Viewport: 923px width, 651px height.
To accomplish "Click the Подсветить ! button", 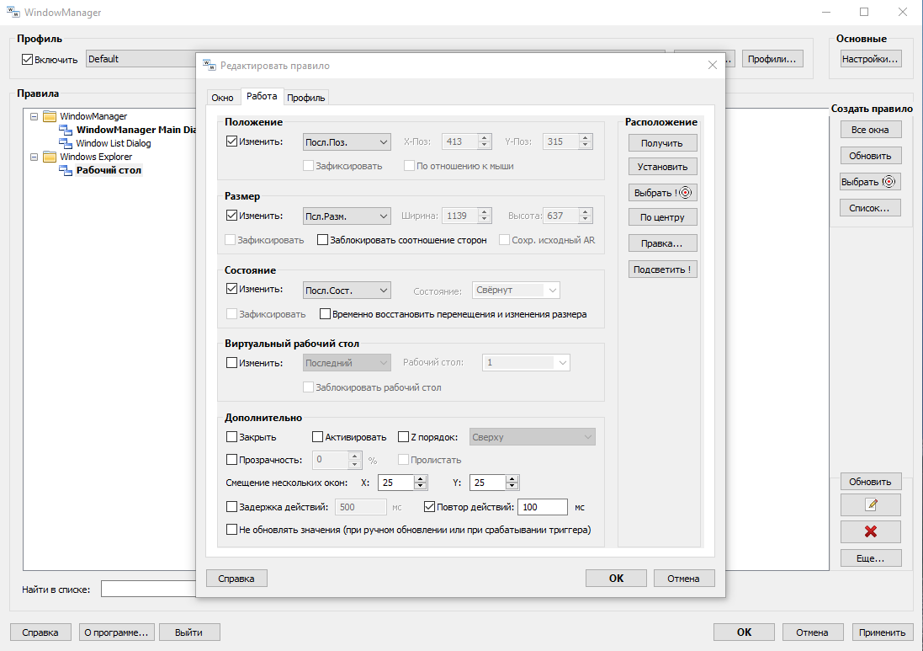I will (662, 269).
